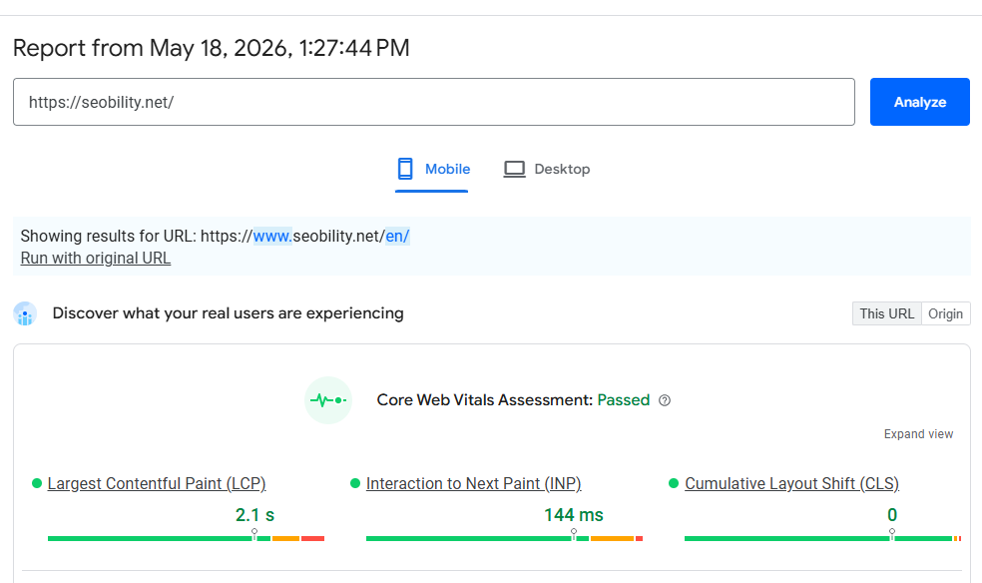Click the LCP distribution bar marker
The image size is (982, 583).
pyautogui.click(x=254, y=534)
